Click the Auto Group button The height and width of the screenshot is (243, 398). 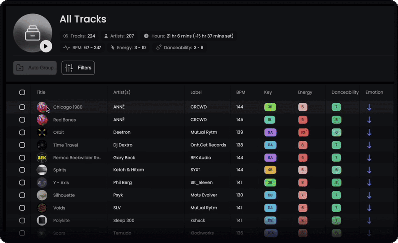click(x=35, y=68)
